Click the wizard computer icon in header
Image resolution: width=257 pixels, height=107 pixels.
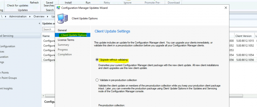point(62,18)
